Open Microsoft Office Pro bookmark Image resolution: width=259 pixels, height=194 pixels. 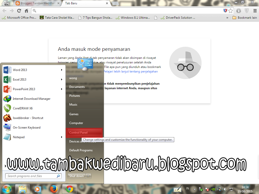pyautogui.click(x=19, y=18)
